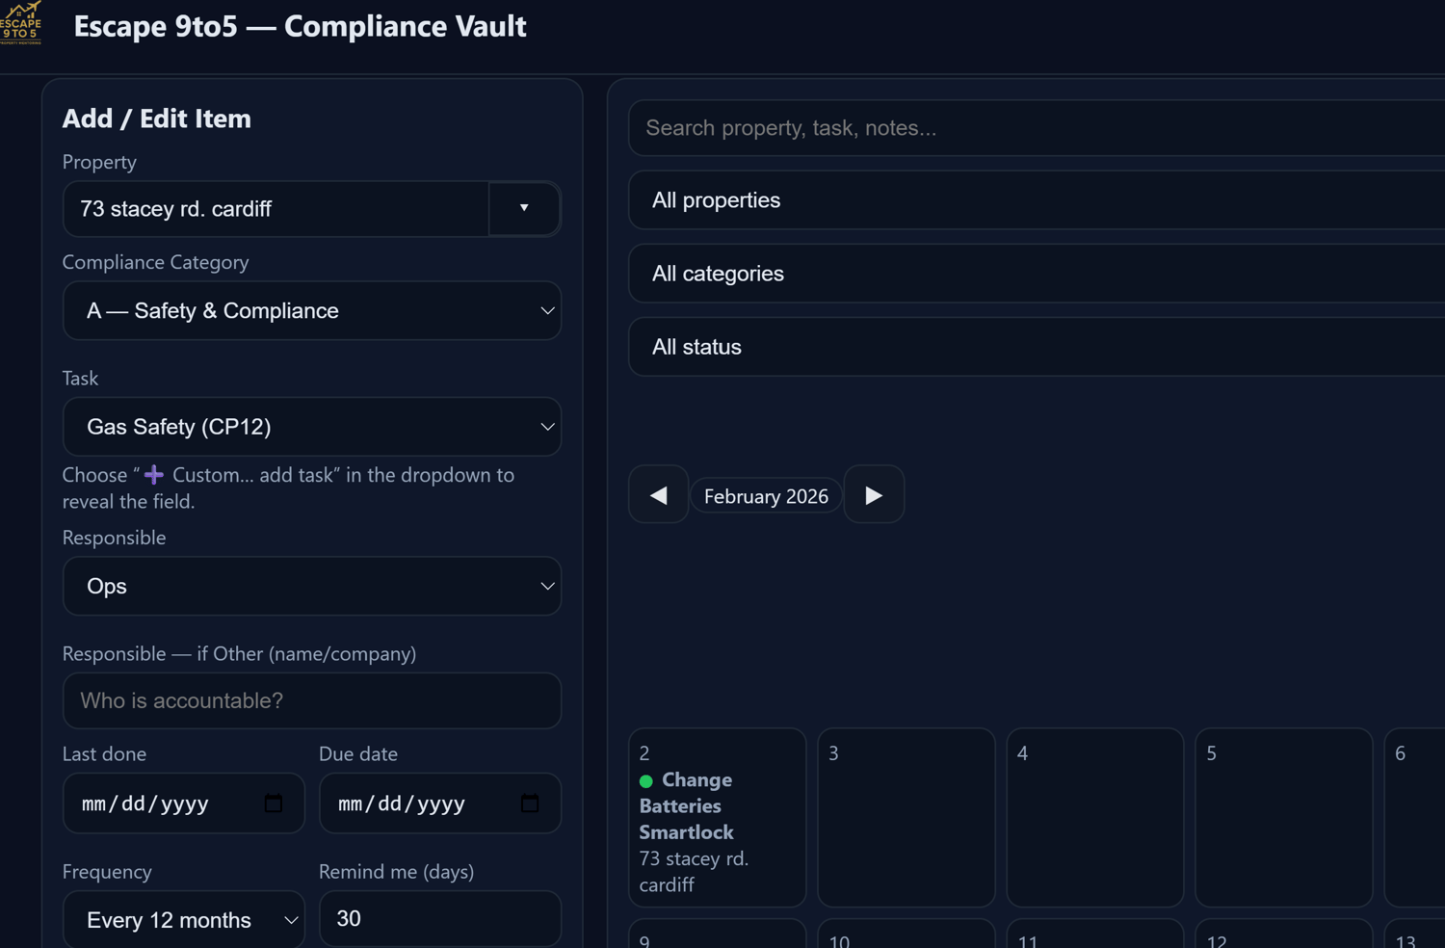Open the All properties filter
Screen dimensions: 1445x948
[x=1037, y=200]
